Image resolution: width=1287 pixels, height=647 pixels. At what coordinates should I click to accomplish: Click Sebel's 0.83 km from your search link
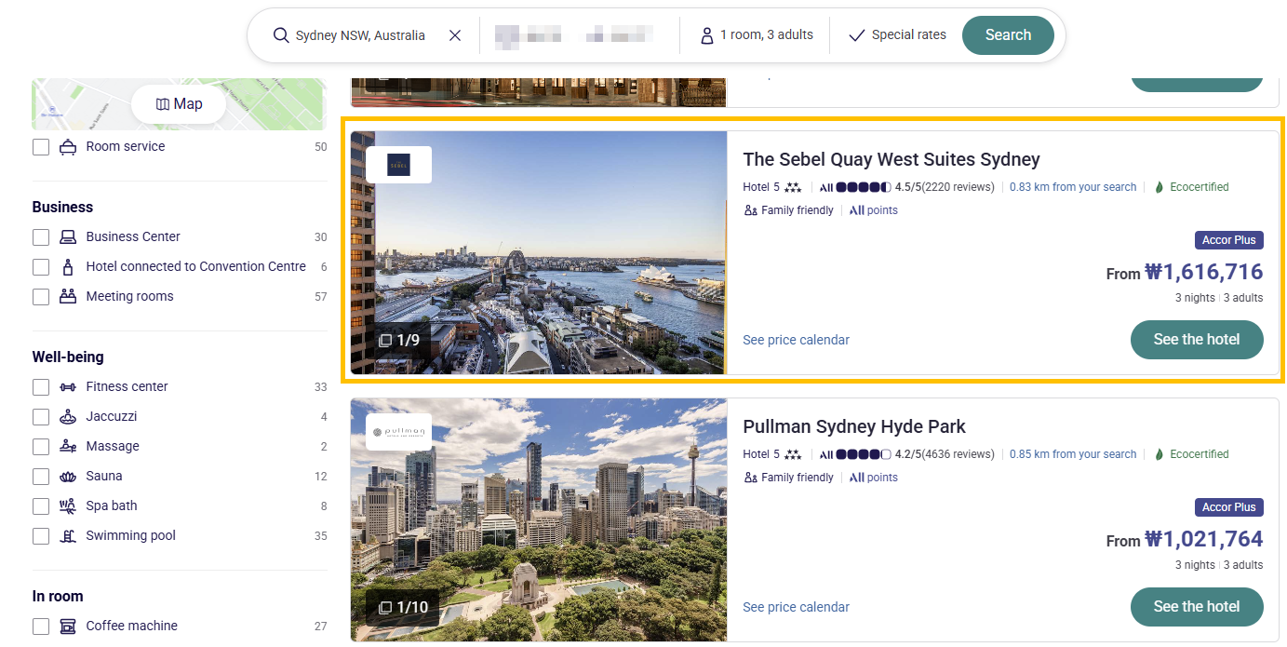click(1073, 187)
